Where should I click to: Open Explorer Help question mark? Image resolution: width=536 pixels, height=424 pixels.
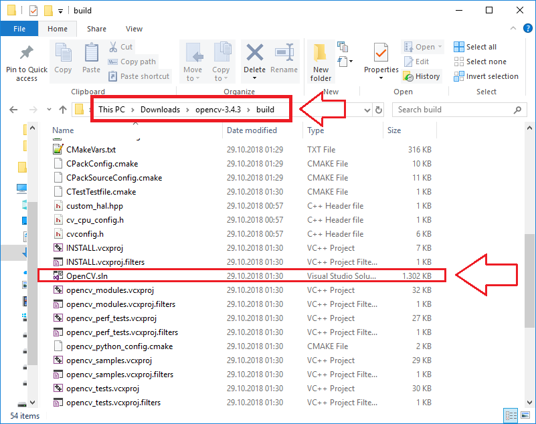tap(528, 28)
